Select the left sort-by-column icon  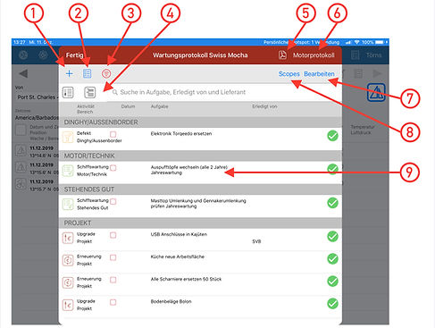tap(68, 92)
